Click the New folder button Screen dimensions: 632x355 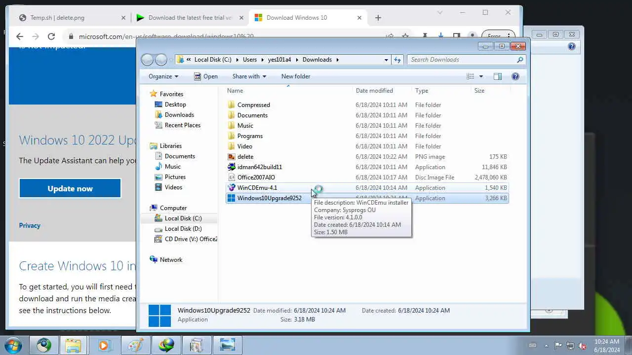tap(296, 76)
